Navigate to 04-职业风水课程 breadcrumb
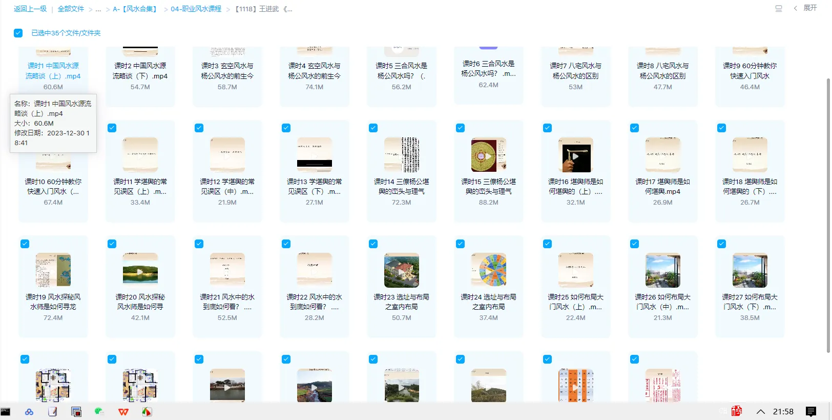Screen dimensions: 832x420 196,9
